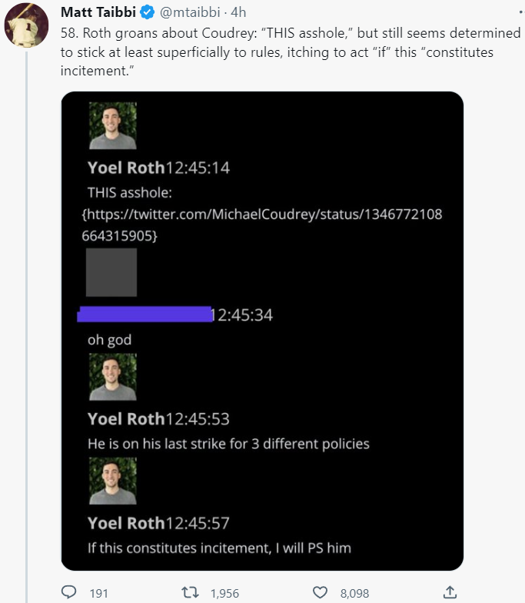Click the Matt Taibbi display name

(x=99, y=13)
